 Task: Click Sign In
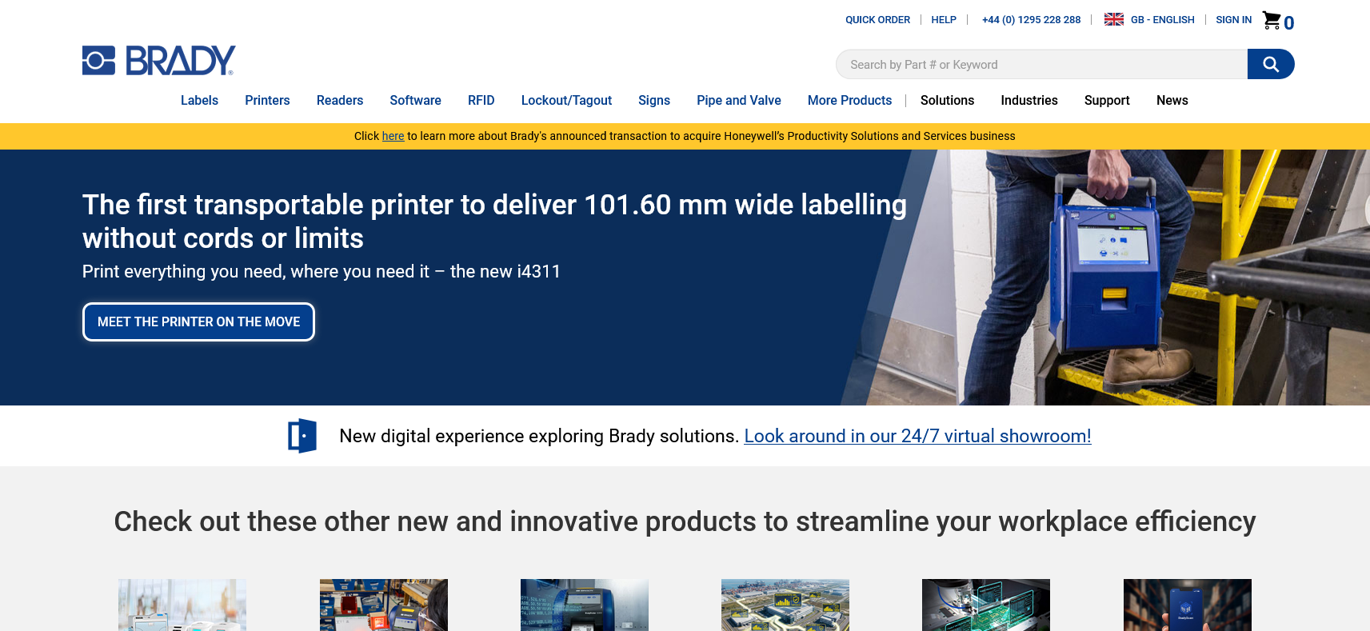coord(1233,20)
